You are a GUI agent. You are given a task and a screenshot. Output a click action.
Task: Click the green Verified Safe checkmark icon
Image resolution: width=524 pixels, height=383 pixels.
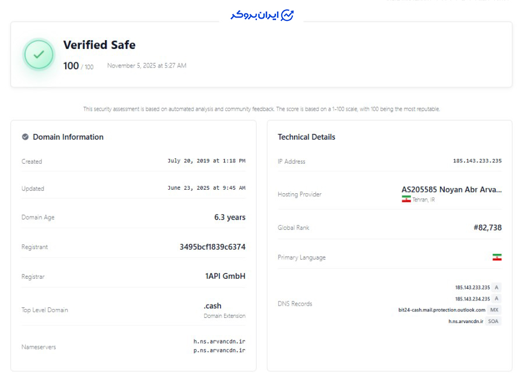coord(38,55)
